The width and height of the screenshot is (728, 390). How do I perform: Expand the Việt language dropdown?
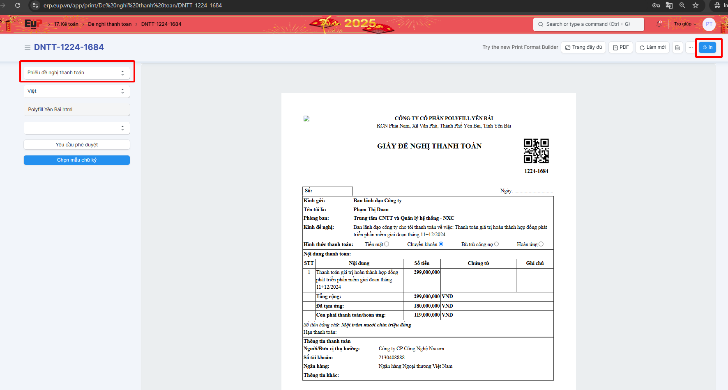point(77,91)
